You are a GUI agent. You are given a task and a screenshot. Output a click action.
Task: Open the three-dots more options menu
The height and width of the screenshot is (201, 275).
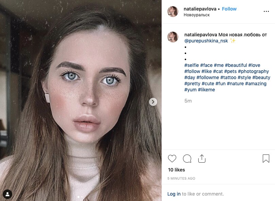(x=266, y=12)
